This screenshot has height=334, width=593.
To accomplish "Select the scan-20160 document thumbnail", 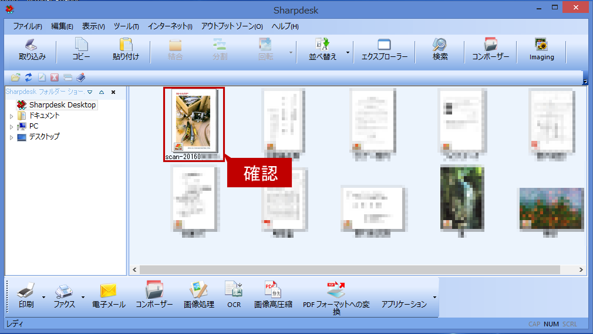I will coord(194,124).
